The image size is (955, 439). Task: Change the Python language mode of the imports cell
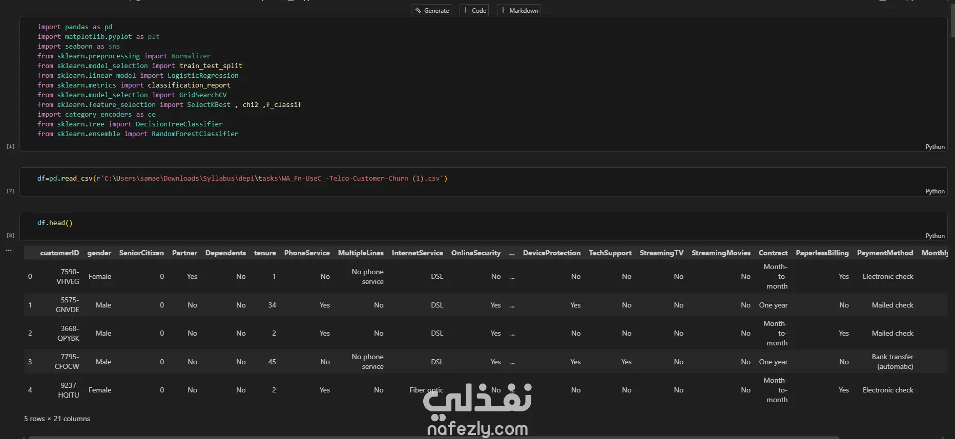click(x=935, y=147)
